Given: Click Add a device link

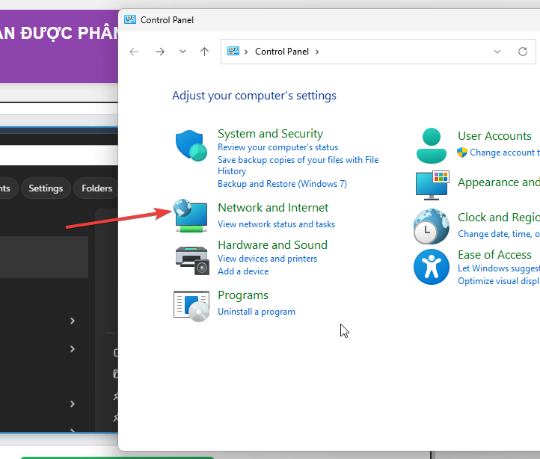Looking at the screenshot, I should pos(243,271).
